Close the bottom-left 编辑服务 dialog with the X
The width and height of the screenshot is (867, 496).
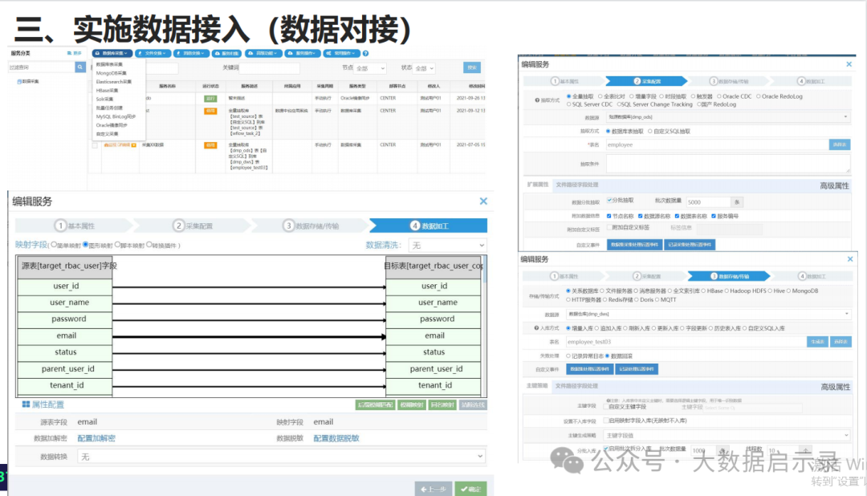483,201
